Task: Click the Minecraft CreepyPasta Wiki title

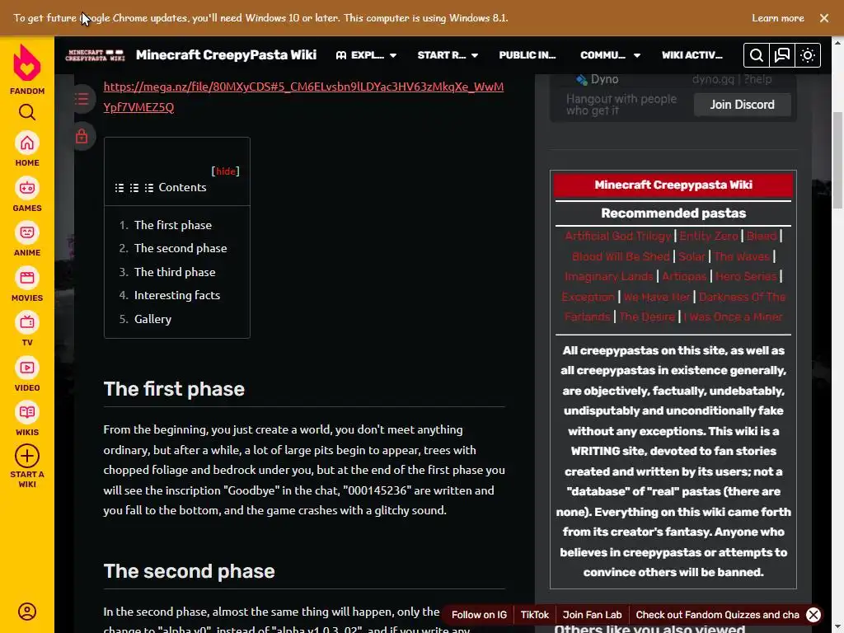Action: 226,55
